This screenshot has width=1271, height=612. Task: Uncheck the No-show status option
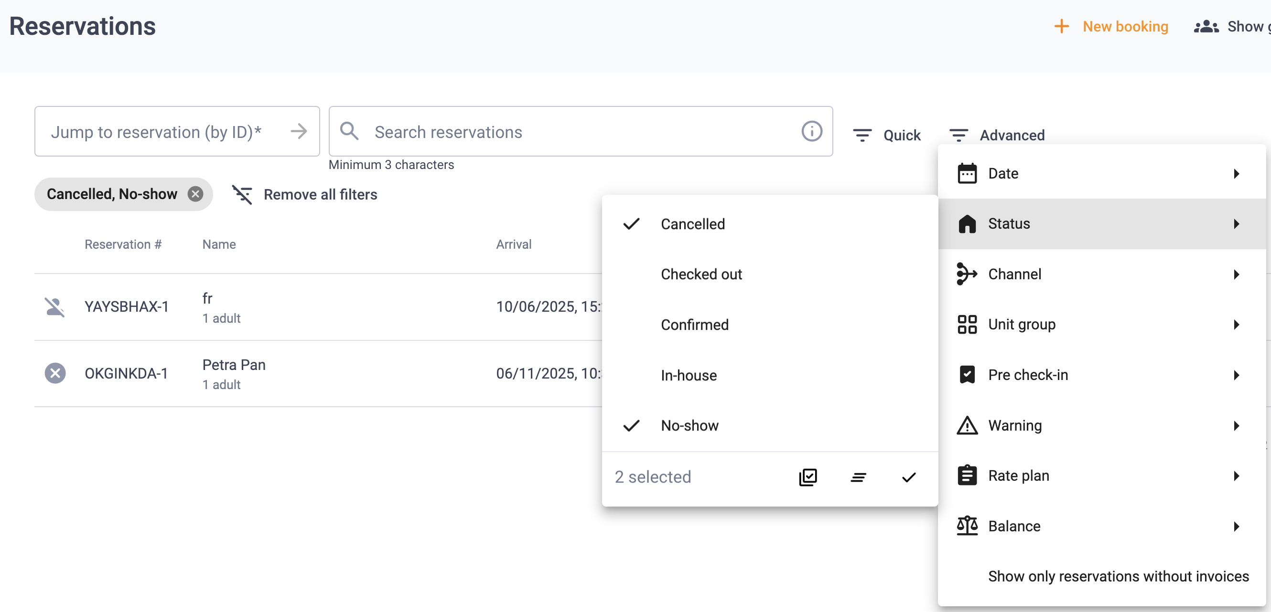pos(770,425)
